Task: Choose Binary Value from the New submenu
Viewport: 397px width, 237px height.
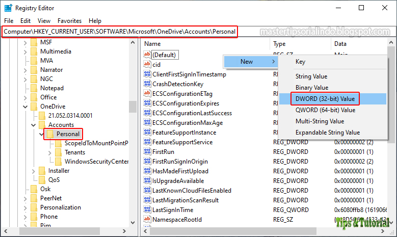Action: click(333, 88)
